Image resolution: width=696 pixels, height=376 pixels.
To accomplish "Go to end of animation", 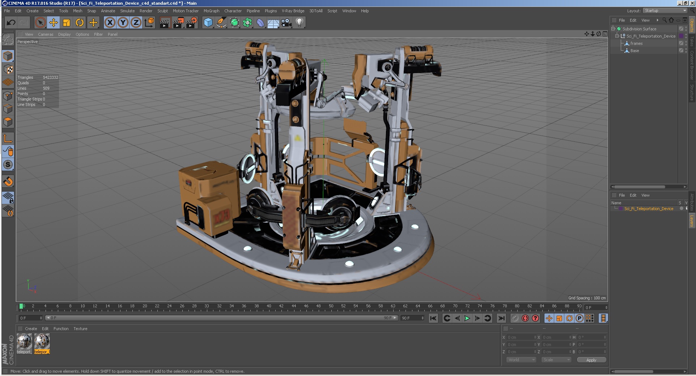I will coord(501,318).
